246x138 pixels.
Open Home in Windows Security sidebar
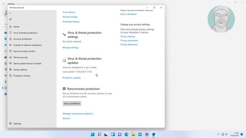tap(16, 26)
